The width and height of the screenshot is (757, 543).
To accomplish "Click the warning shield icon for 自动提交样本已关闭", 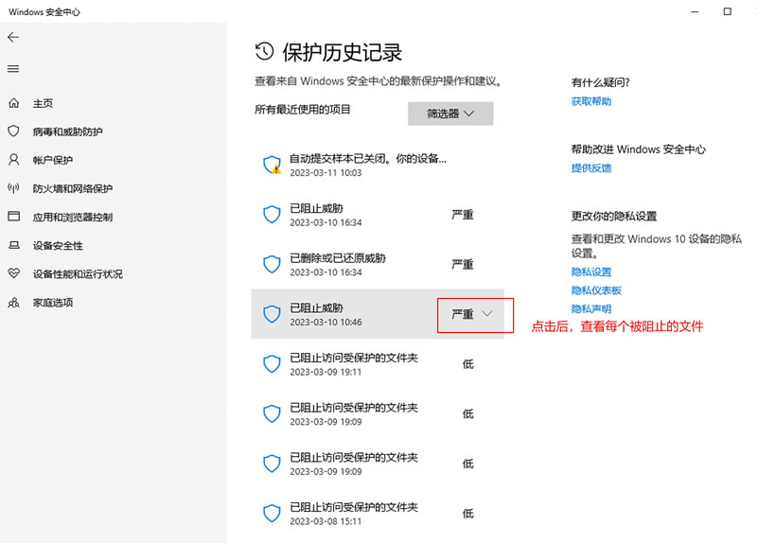I will coord(273,165).
